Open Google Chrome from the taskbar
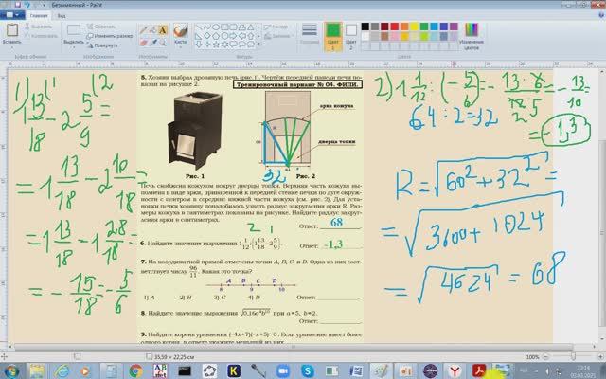Screen dimensions: 606x379 pos(135,370)
